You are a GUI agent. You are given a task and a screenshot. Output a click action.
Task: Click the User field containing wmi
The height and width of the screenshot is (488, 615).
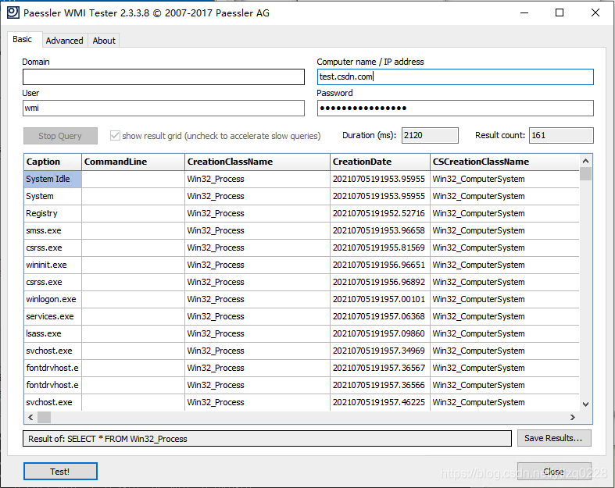(x=163, y=109)
